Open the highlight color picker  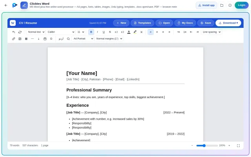tap(135, 32)
